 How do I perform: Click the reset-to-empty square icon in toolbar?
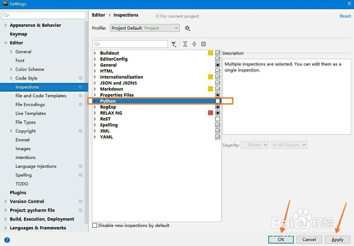click(204, 44)
